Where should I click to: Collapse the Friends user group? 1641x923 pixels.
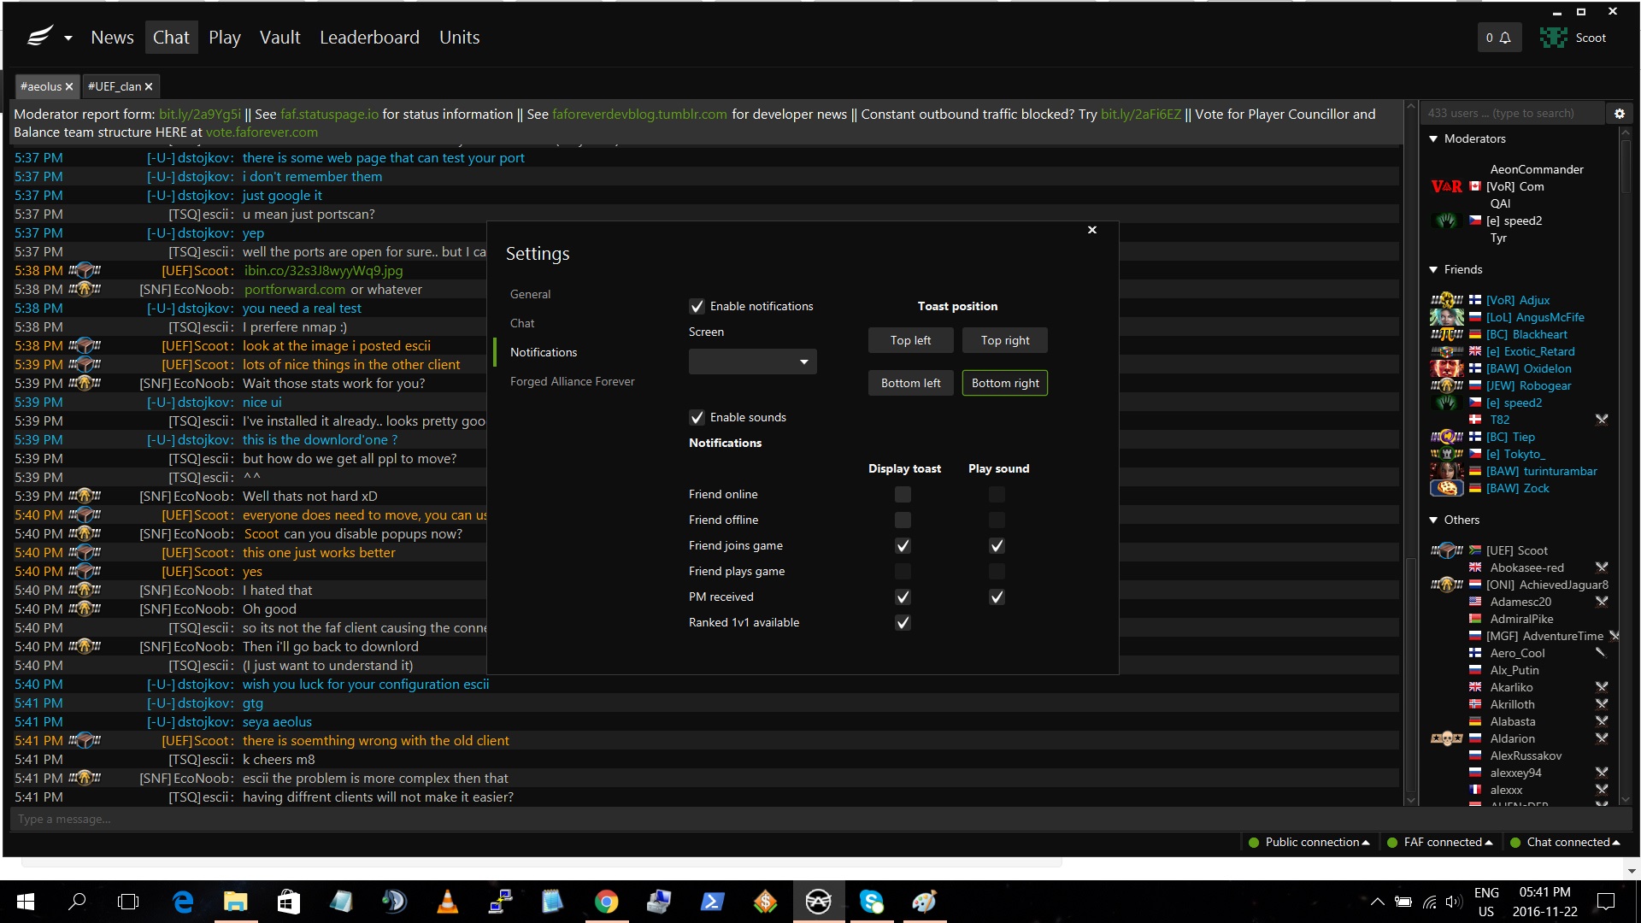[1433, 269]
